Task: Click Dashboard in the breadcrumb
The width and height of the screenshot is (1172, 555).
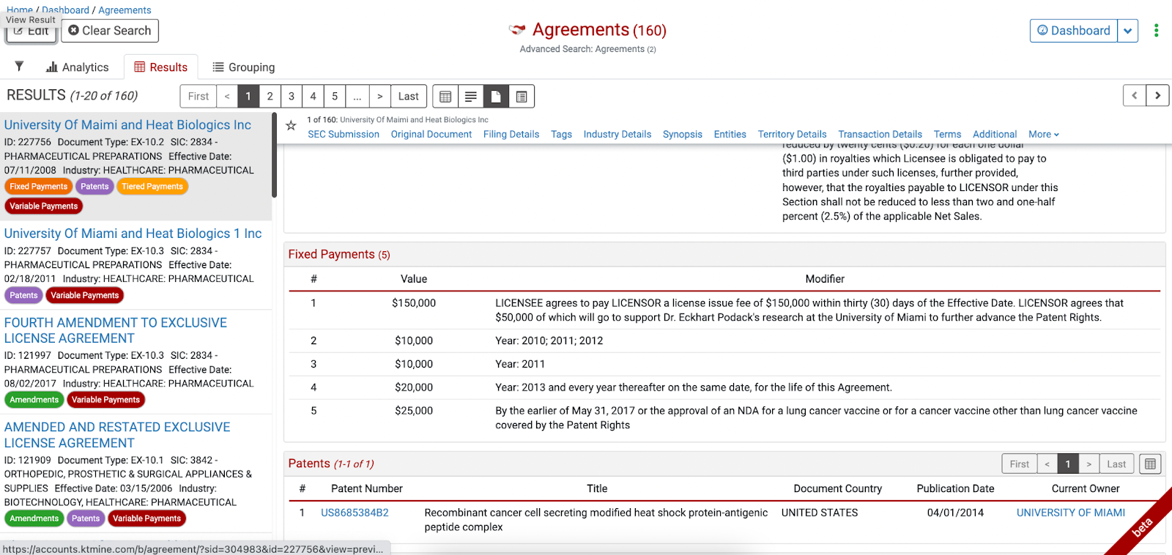Action: (x=65, y=10)
